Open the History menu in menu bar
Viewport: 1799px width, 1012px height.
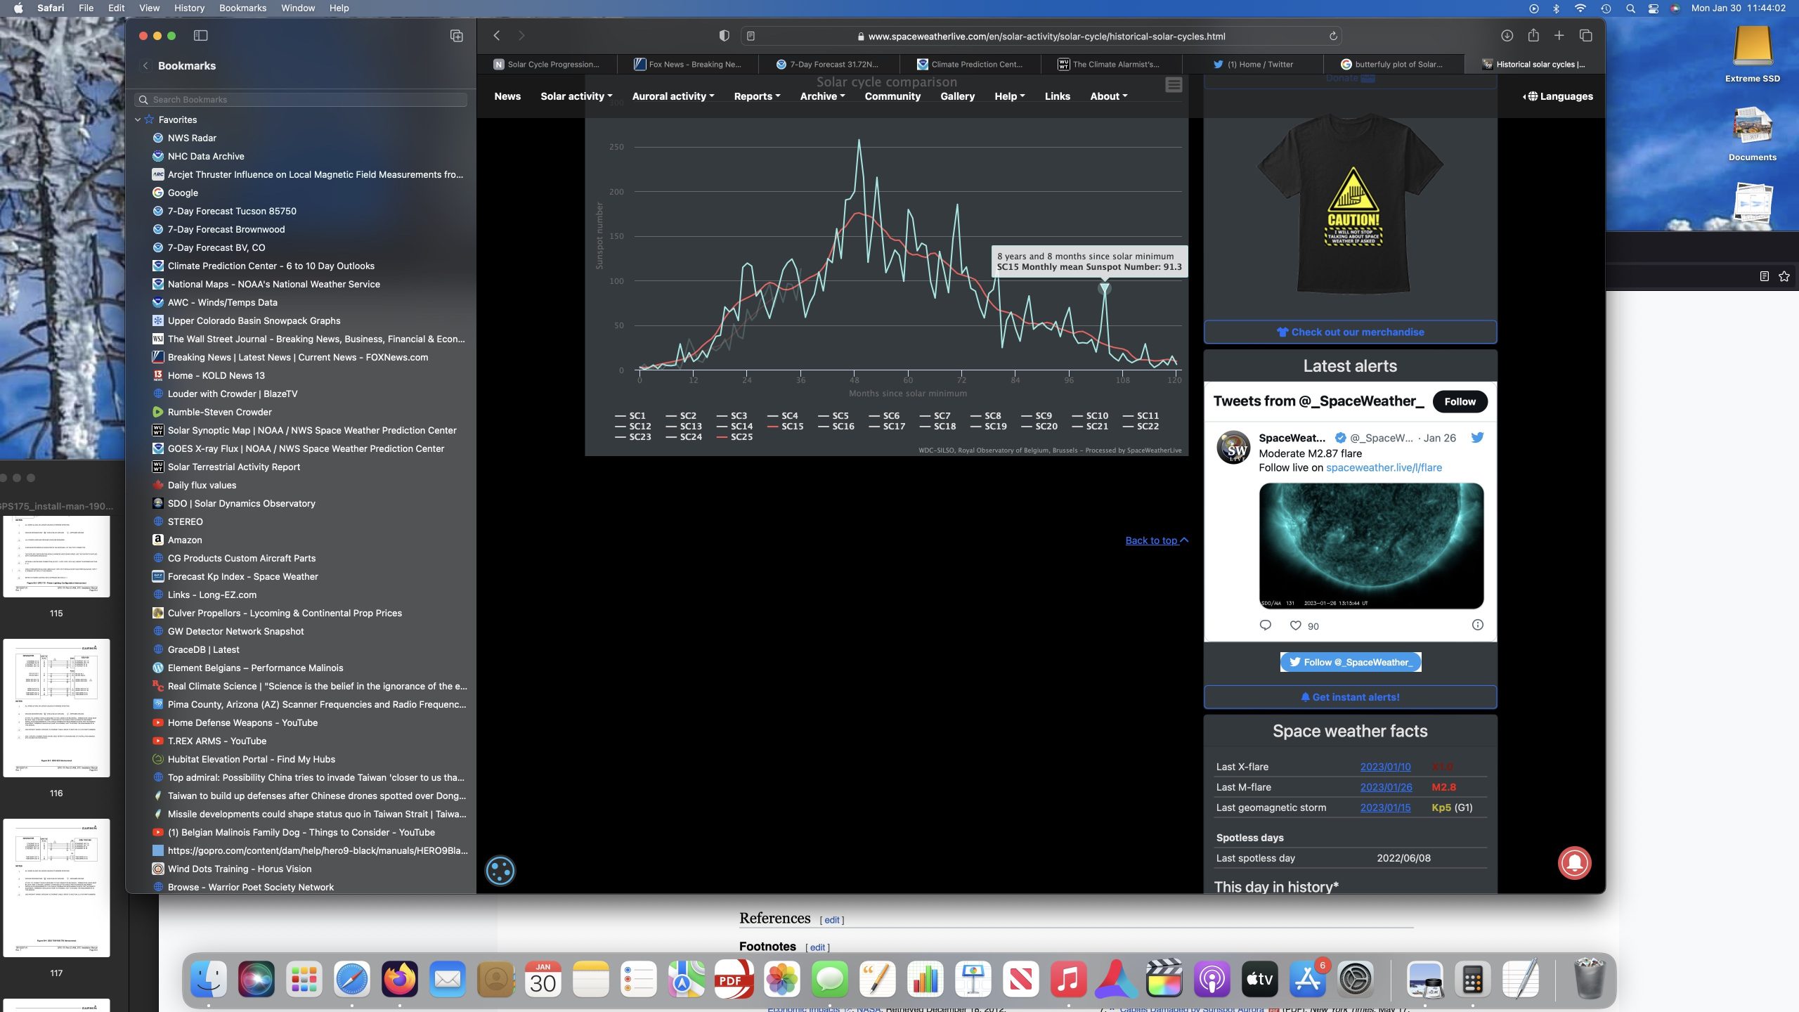click(x=189, y=8)
